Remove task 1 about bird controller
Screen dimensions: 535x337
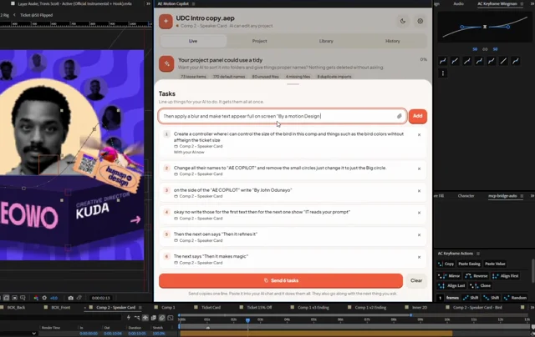pyautogui.click(x=419, y=135)
